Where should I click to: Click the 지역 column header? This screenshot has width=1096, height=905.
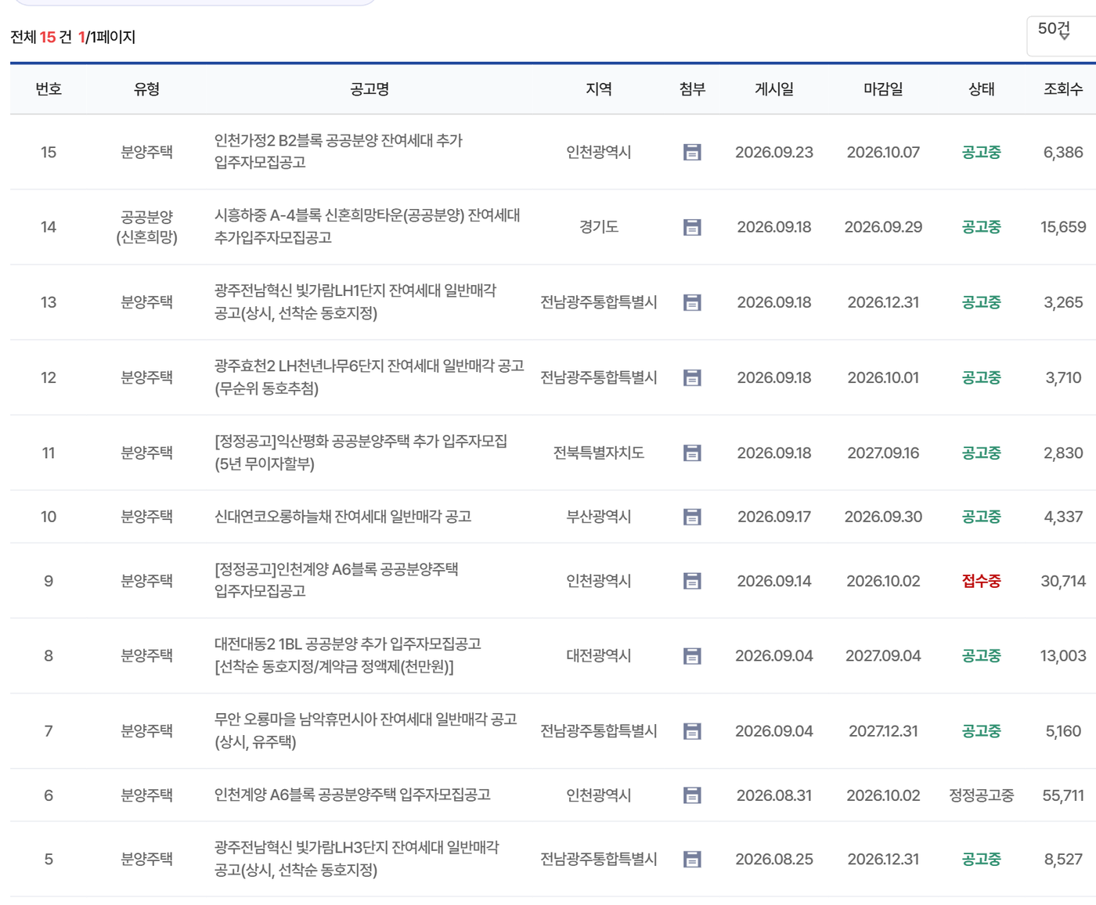pyautogui.click(x=599, y=89)
